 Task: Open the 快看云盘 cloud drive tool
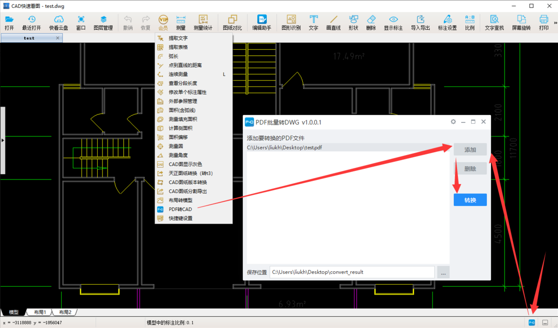(59, 22)
